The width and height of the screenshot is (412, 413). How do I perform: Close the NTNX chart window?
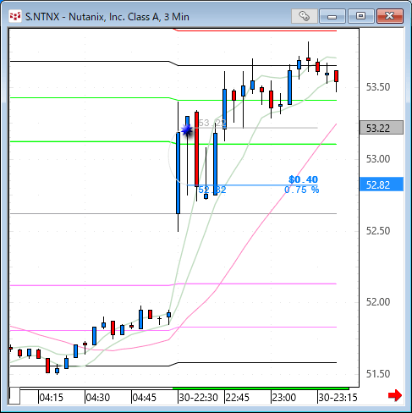(390, 16)
